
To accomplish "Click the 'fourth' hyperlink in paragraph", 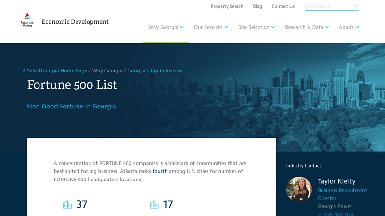I will (x=160, y=171).
